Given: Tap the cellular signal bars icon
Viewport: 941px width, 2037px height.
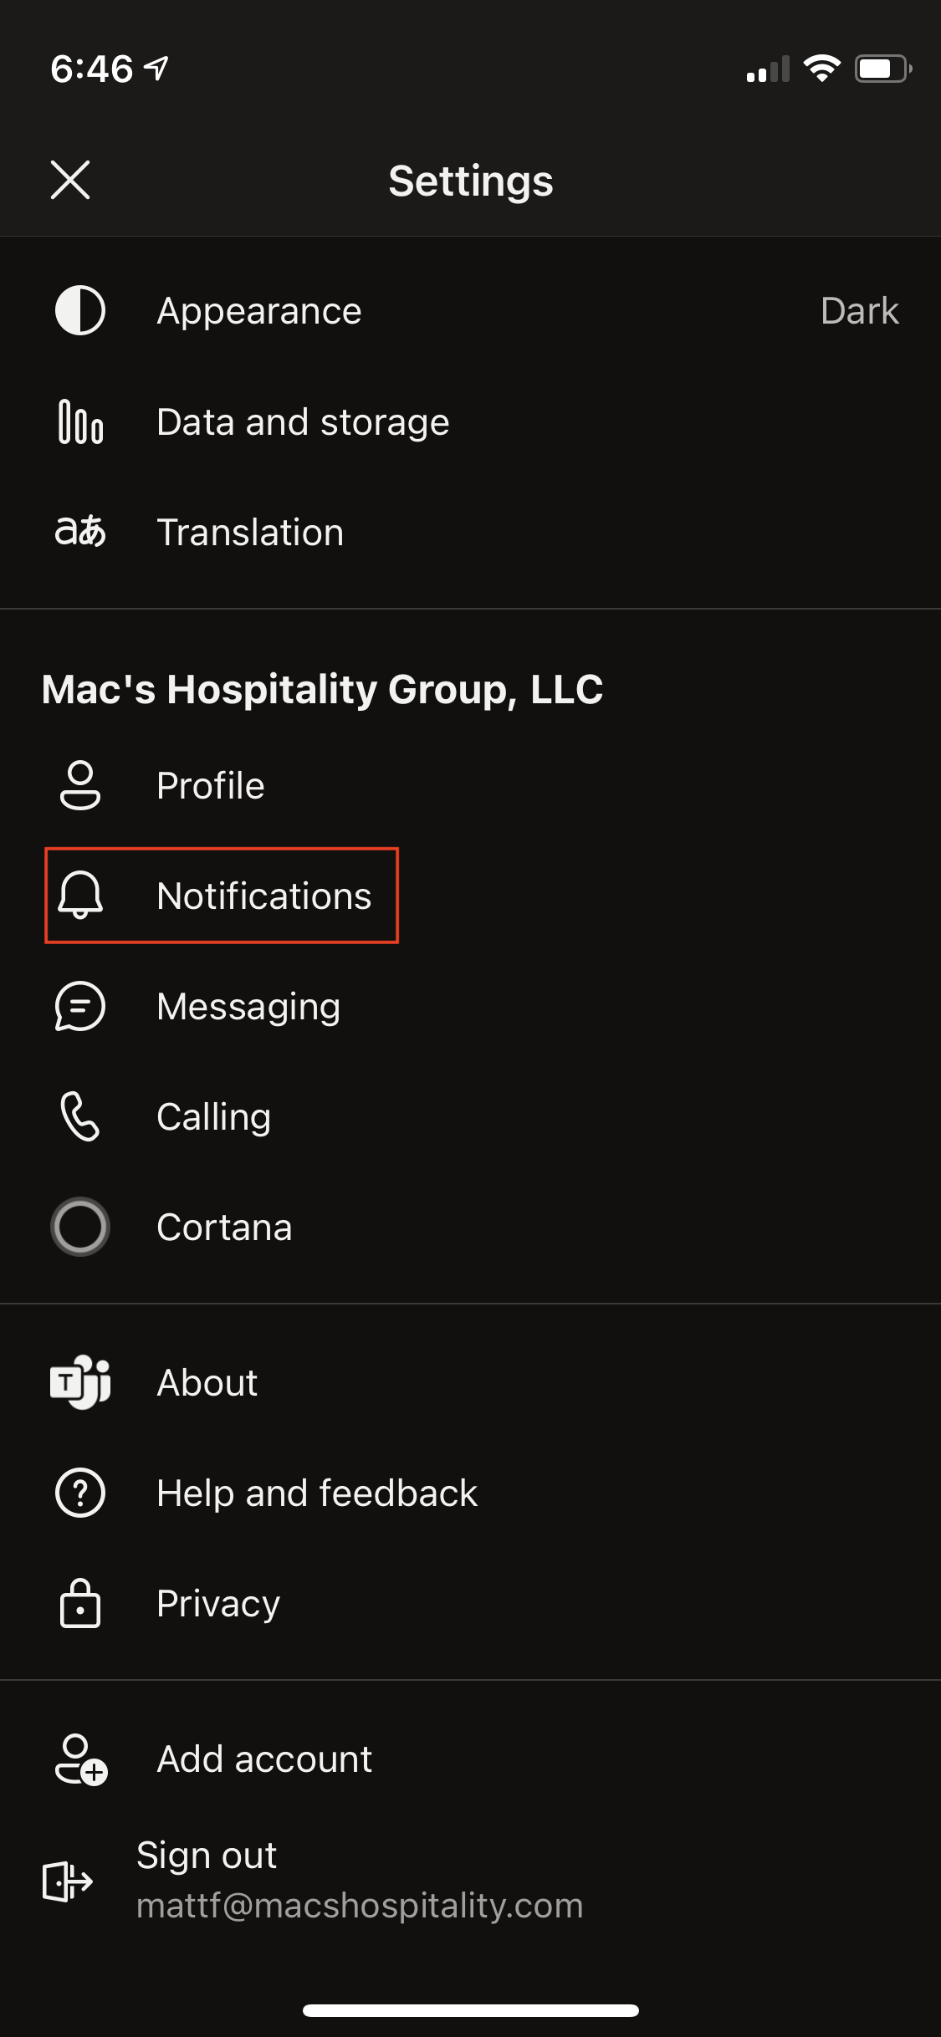Looking at the screenshot, I should click(768, 69).
